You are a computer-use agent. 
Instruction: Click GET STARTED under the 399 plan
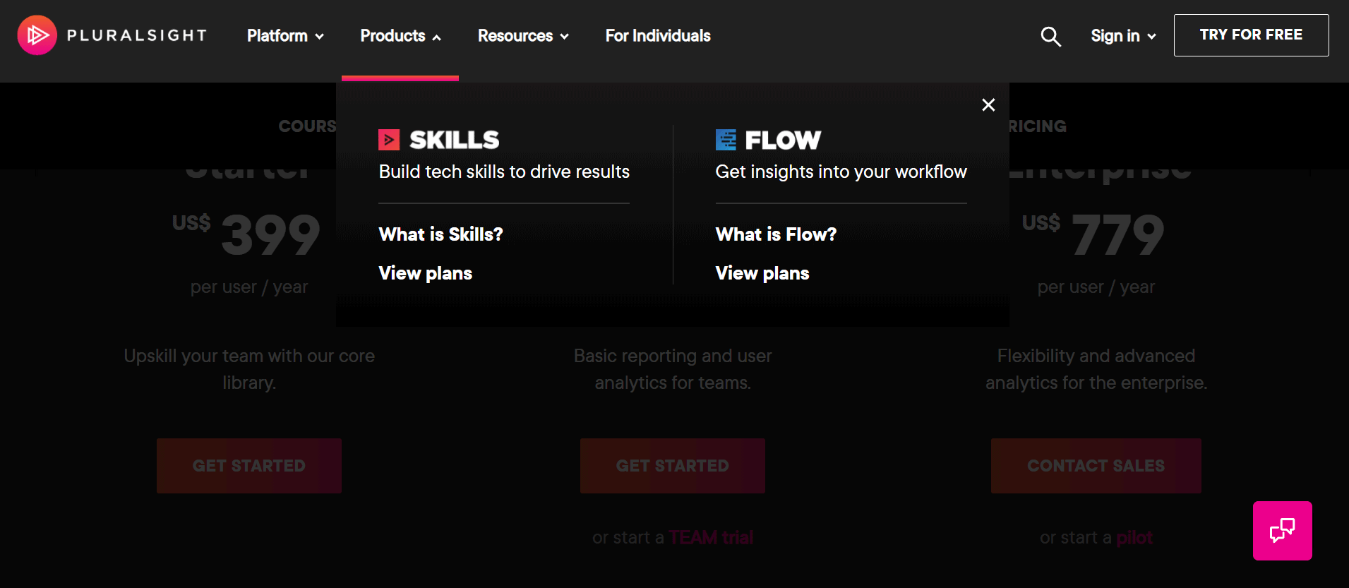[x=249, y=466]
